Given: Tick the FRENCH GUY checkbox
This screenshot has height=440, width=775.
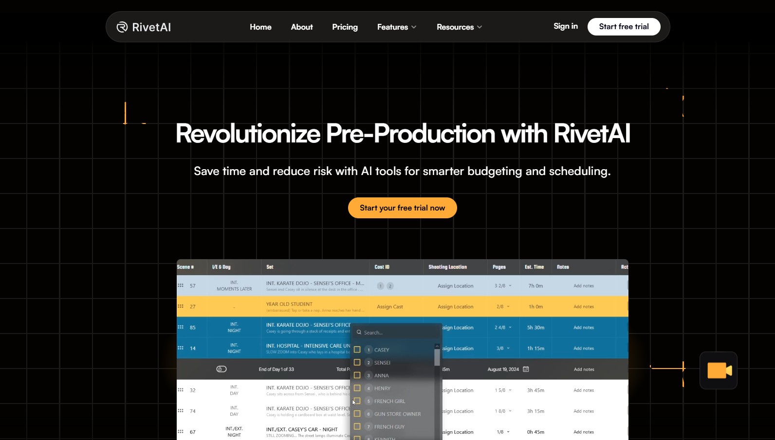Looking at the screenshot, I should [x=357, y=426].
